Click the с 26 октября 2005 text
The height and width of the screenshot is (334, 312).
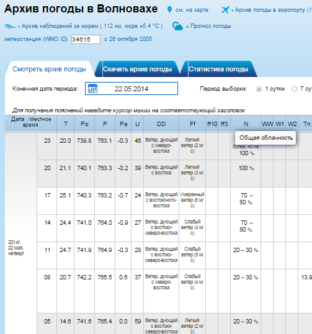coord(128,39)
